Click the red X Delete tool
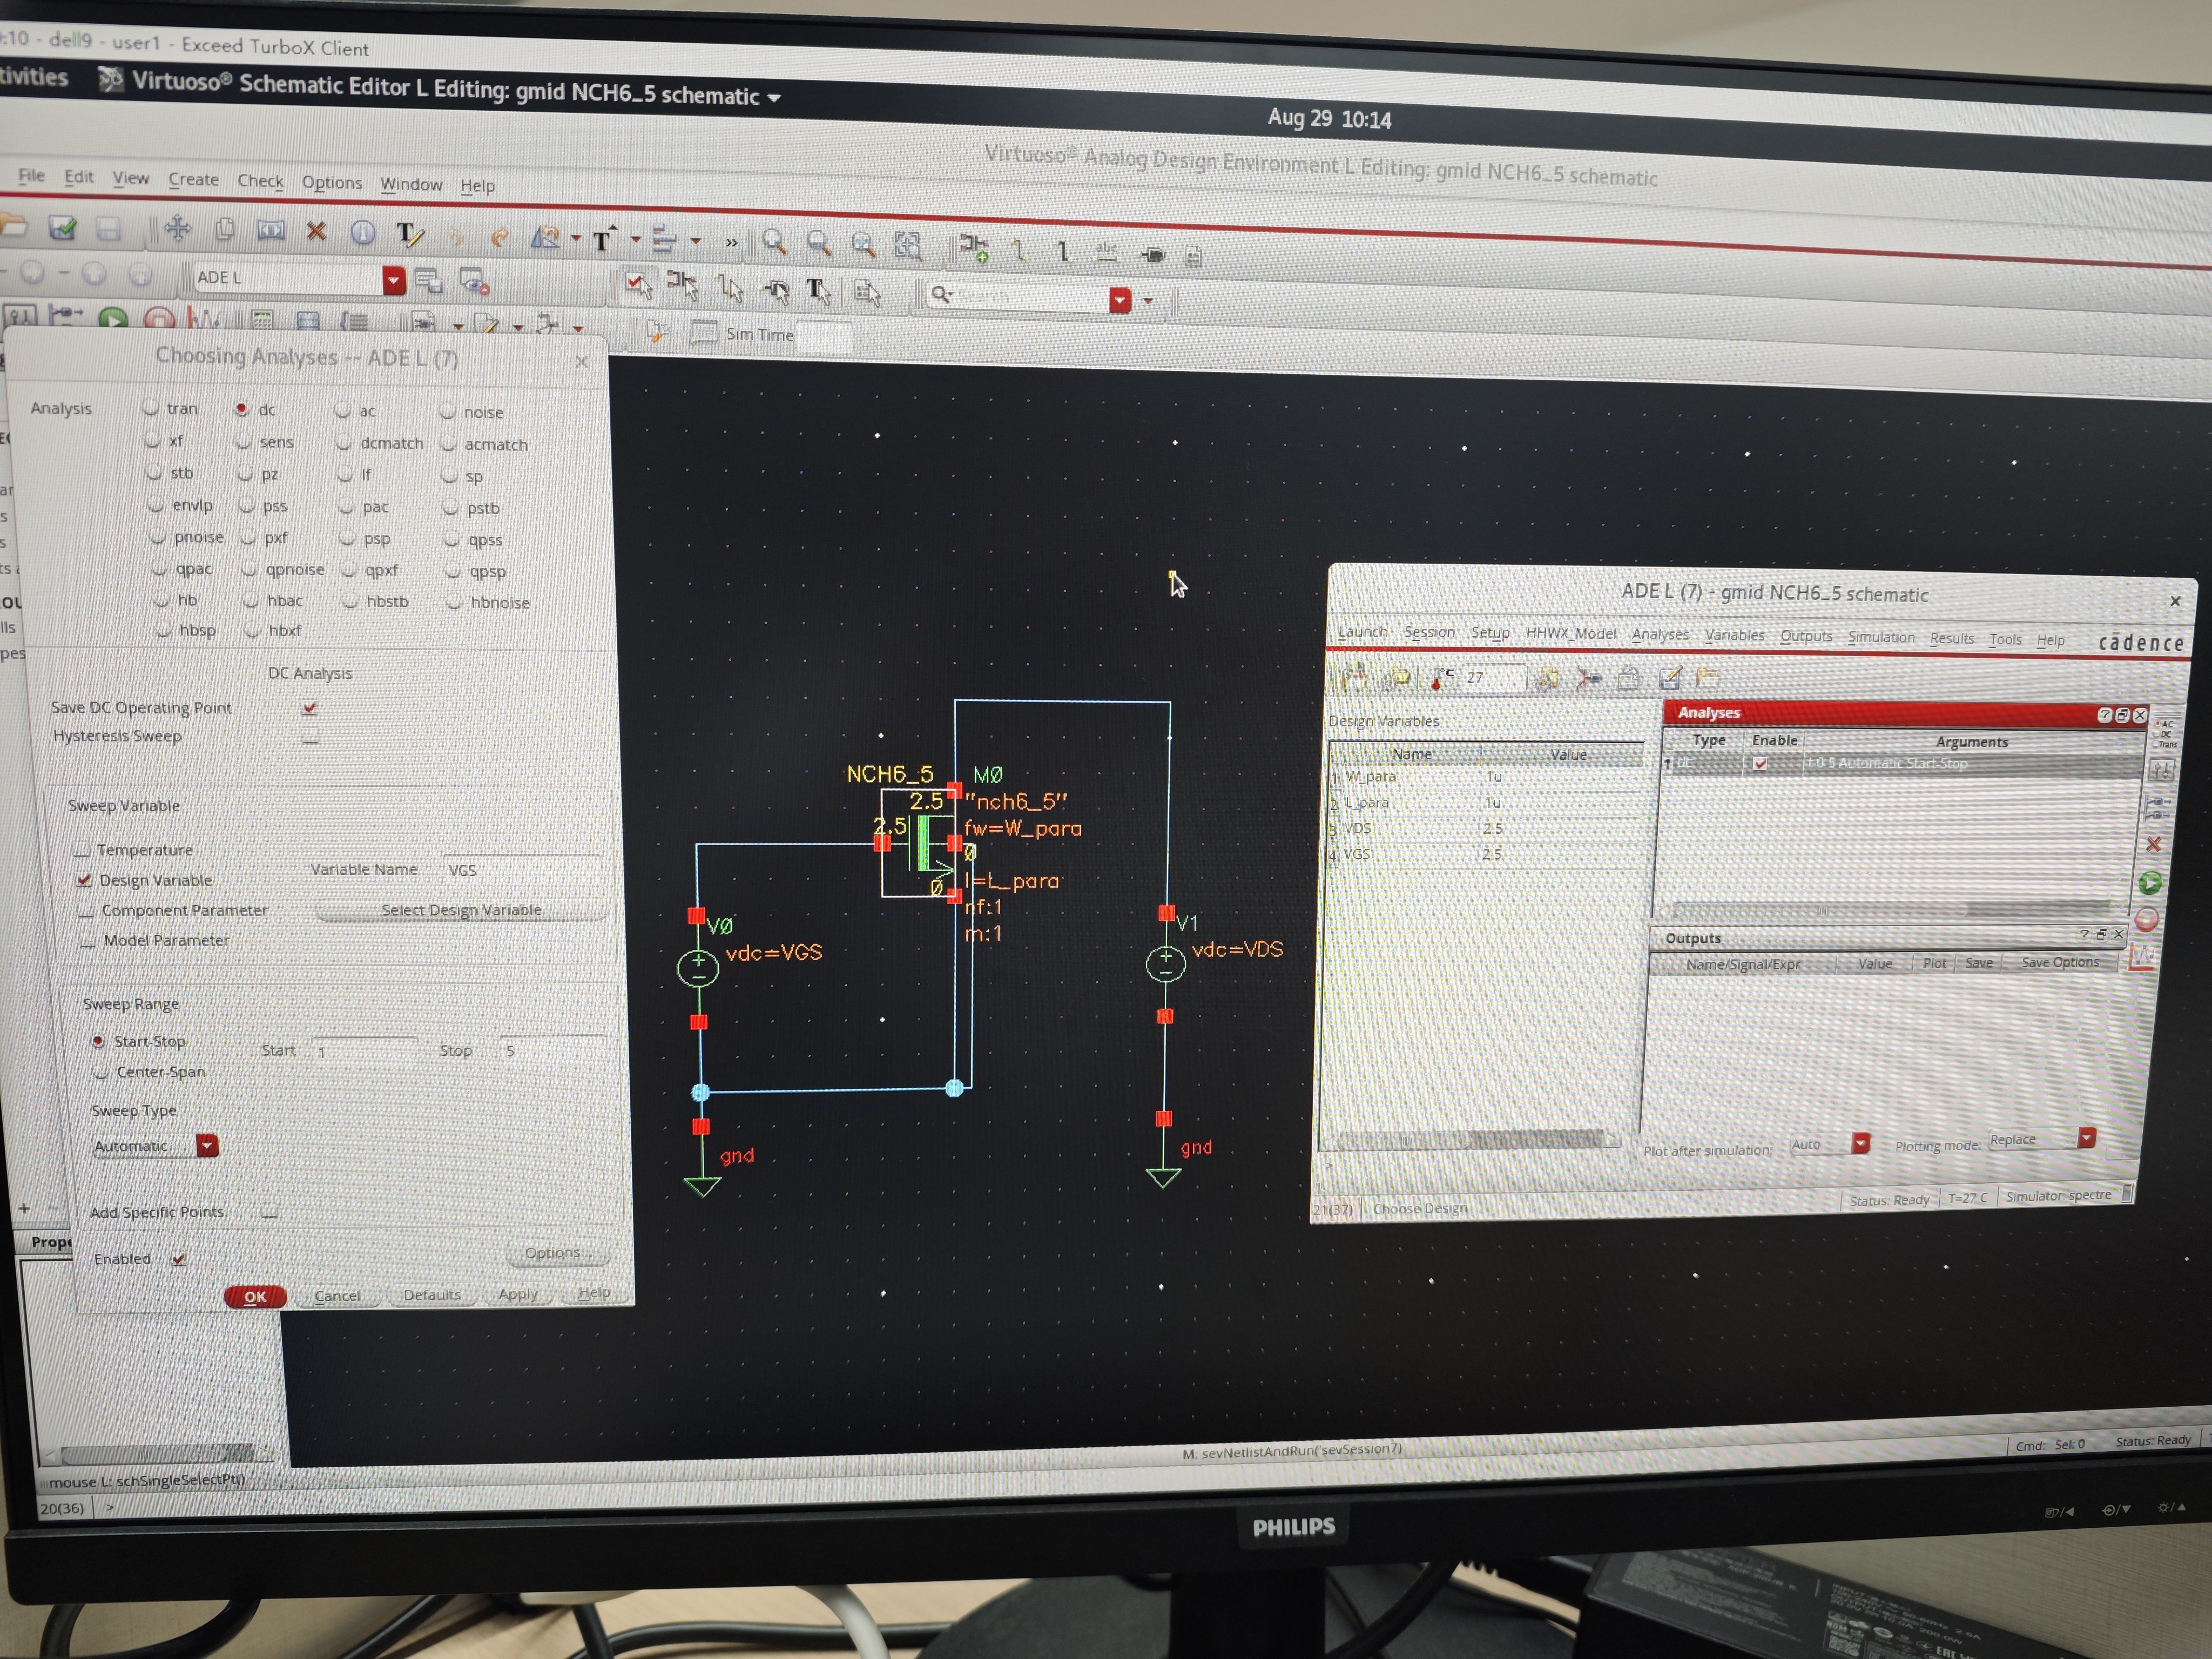 tap(316, 231)
